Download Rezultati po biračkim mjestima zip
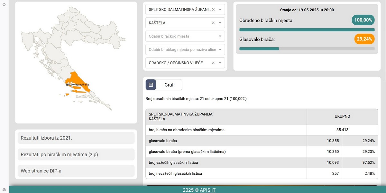Screen dimensions: 386x193 click(x=76, y=154)
